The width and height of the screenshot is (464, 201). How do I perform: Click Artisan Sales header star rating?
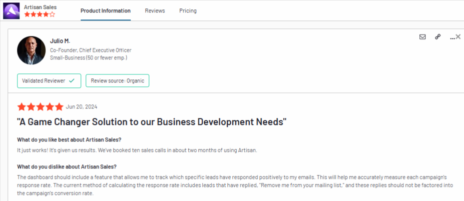click(x=40, y=14)
